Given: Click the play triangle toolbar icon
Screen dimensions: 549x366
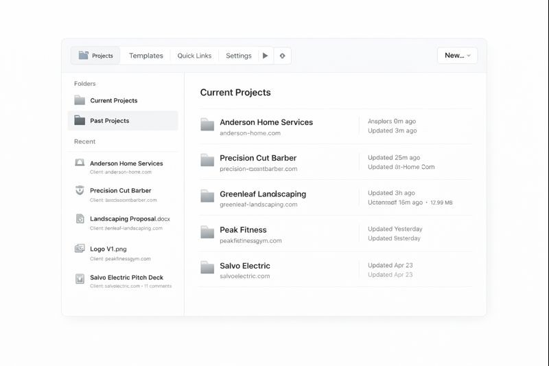Looking at the screenshot, I should 266,56.
